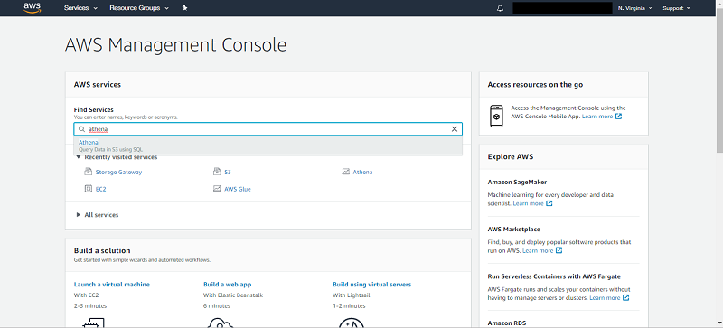The image size is (723, 328).
Task: Open the Services menu
Action: (80, 8)
